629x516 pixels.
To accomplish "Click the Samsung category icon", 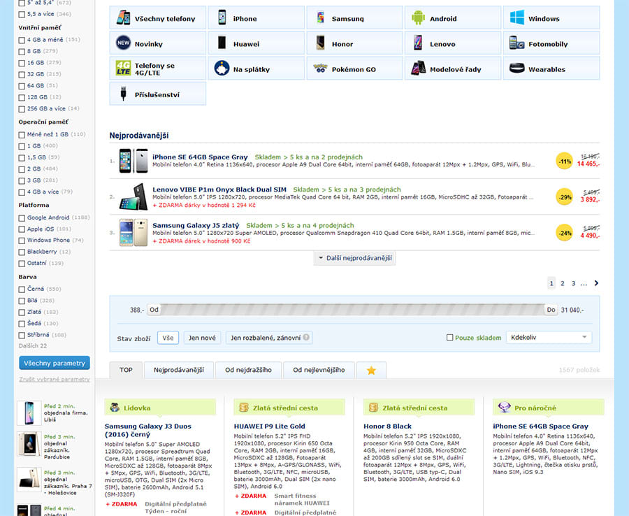I will coord(320,18).
